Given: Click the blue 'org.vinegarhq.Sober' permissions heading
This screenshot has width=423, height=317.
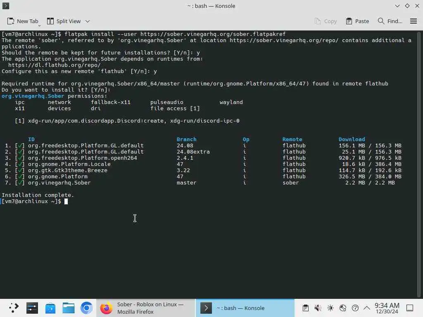Looking at the screenshot, I should [33, 96].
